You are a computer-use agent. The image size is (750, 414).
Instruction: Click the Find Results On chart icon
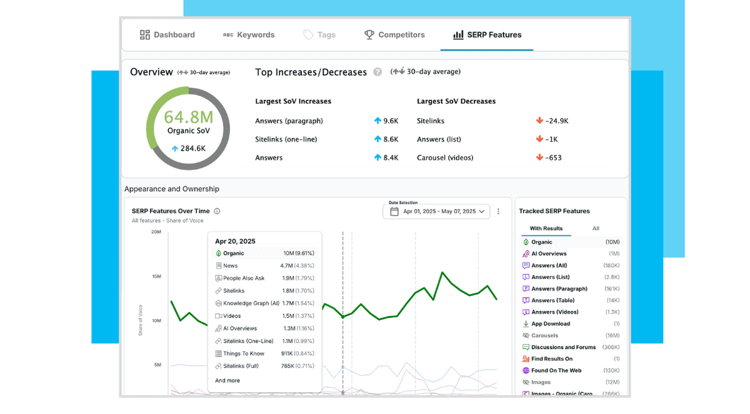pos(526,359)
